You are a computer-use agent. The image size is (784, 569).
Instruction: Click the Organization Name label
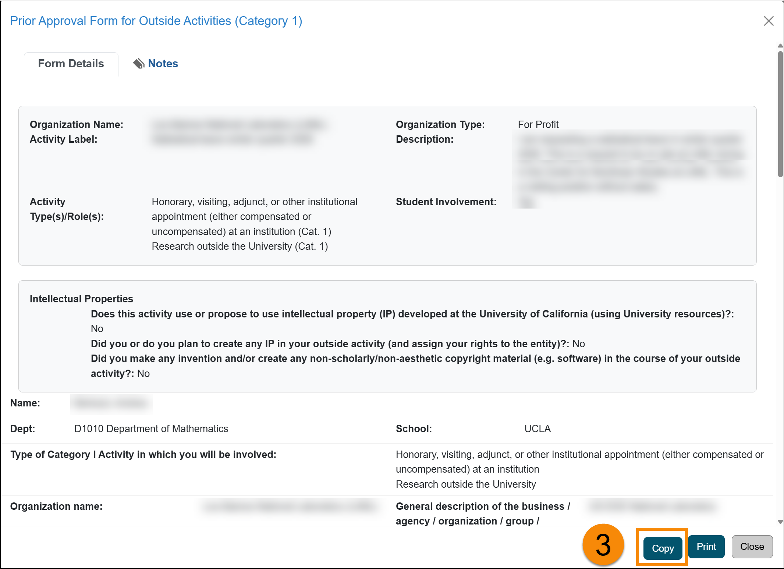(x=77, y=125)
